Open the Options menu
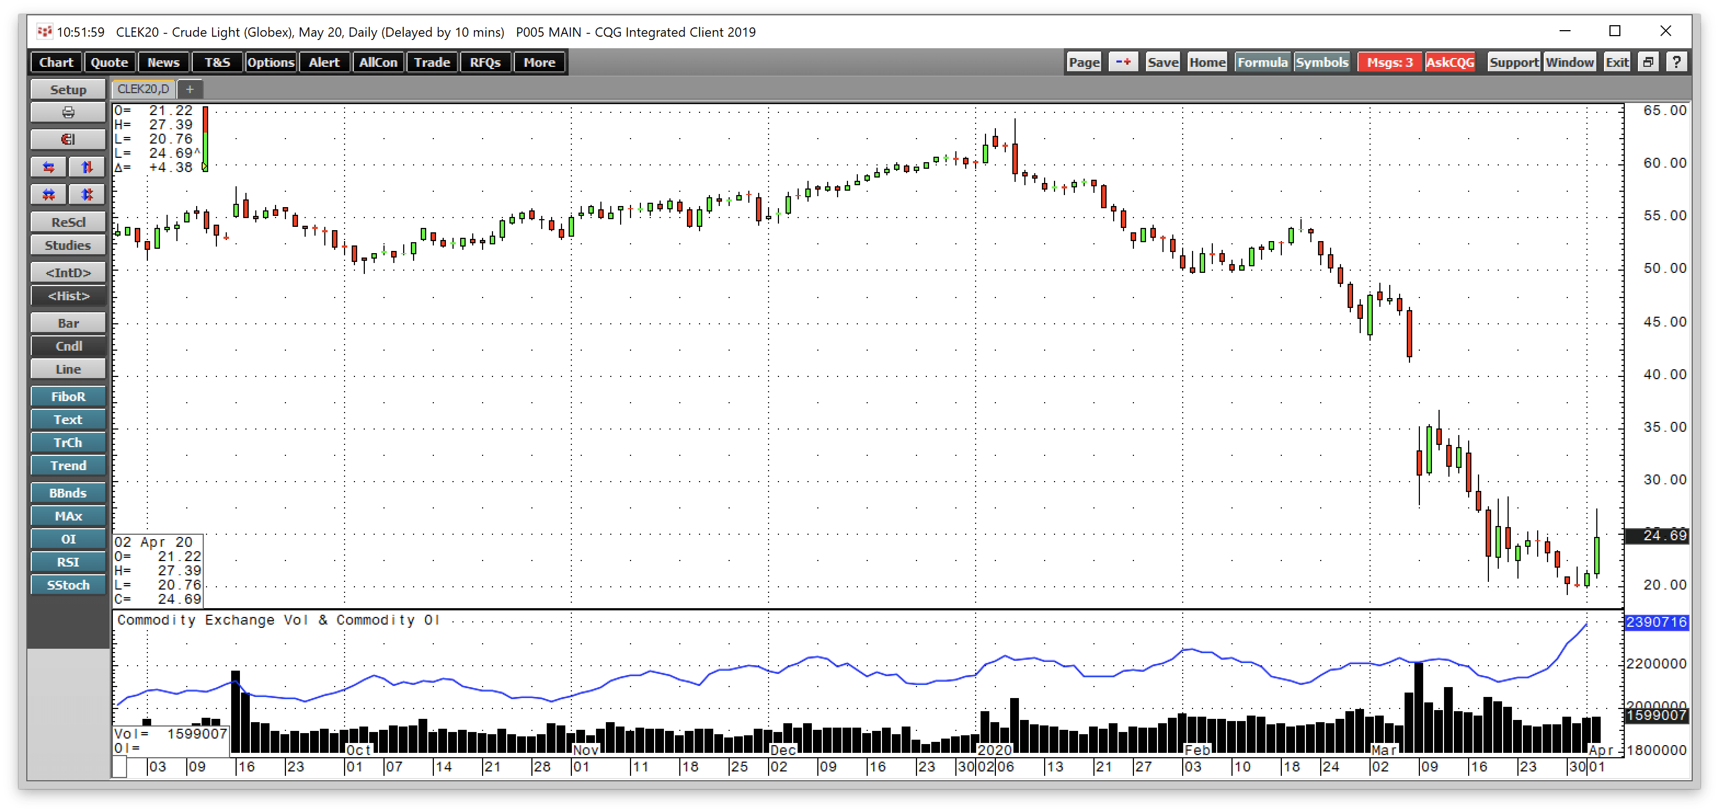Screen dimensions: 1719x812 (270, 61)
